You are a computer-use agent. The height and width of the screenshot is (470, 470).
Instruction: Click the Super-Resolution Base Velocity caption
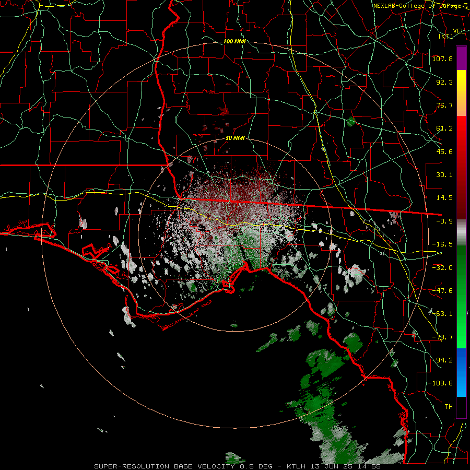(238, 466)
